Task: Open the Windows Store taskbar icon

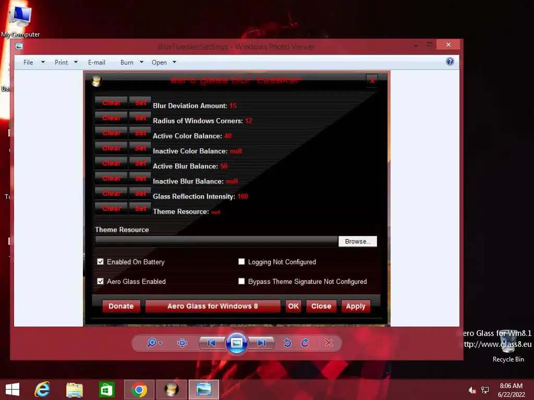Action: tap(106, 390)
